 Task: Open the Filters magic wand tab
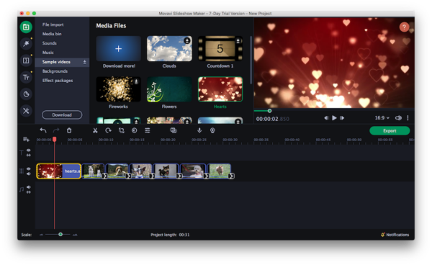tap(26, 43)
